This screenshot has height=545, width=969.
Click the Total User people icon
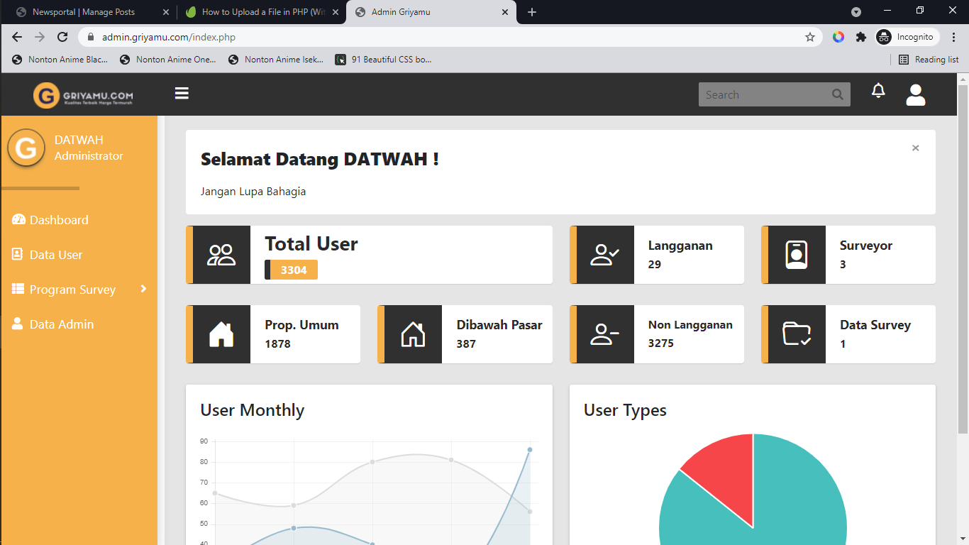221,255
